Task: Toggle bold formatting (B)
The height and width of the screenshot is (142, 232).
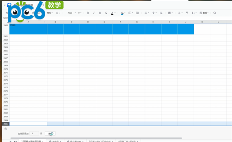Action: 88,13
